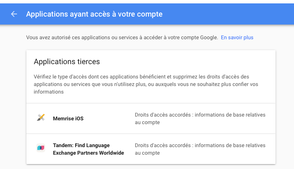294x169 pixels.
Task: Select the Memrise iOS app name
Action: pyautogui.click(x=68, y=118)
